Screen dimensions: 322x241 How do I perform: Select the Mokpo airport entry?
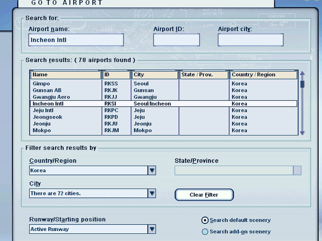[42, 131]
